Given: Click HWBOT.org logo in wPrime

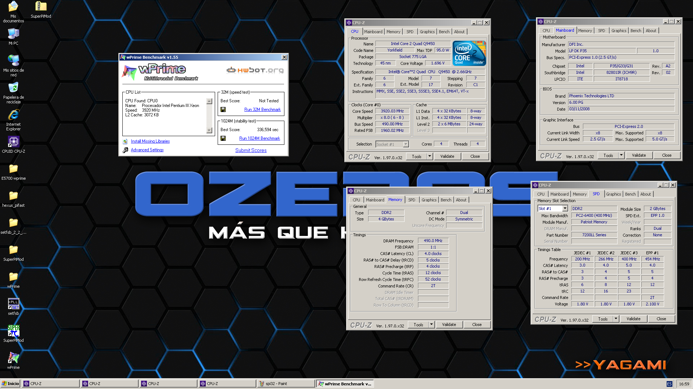Looking at the screenshot, I should coord(255,70).
